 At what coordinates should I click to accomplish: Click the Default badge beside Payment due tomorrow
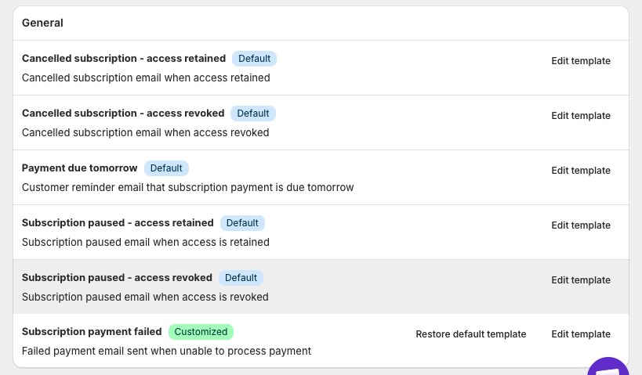click(x=166, y=168)
